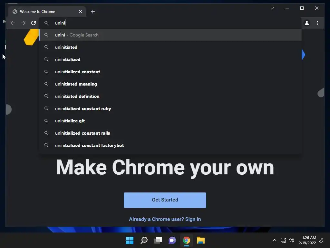Select 'uninitialized constant factorybot' suggestion
The height and width of the screenshot is (248, 330).
point(170,145)
